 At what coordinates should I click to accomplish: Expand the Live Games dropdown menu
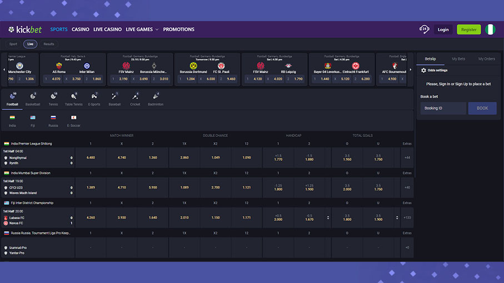[142, 29]
